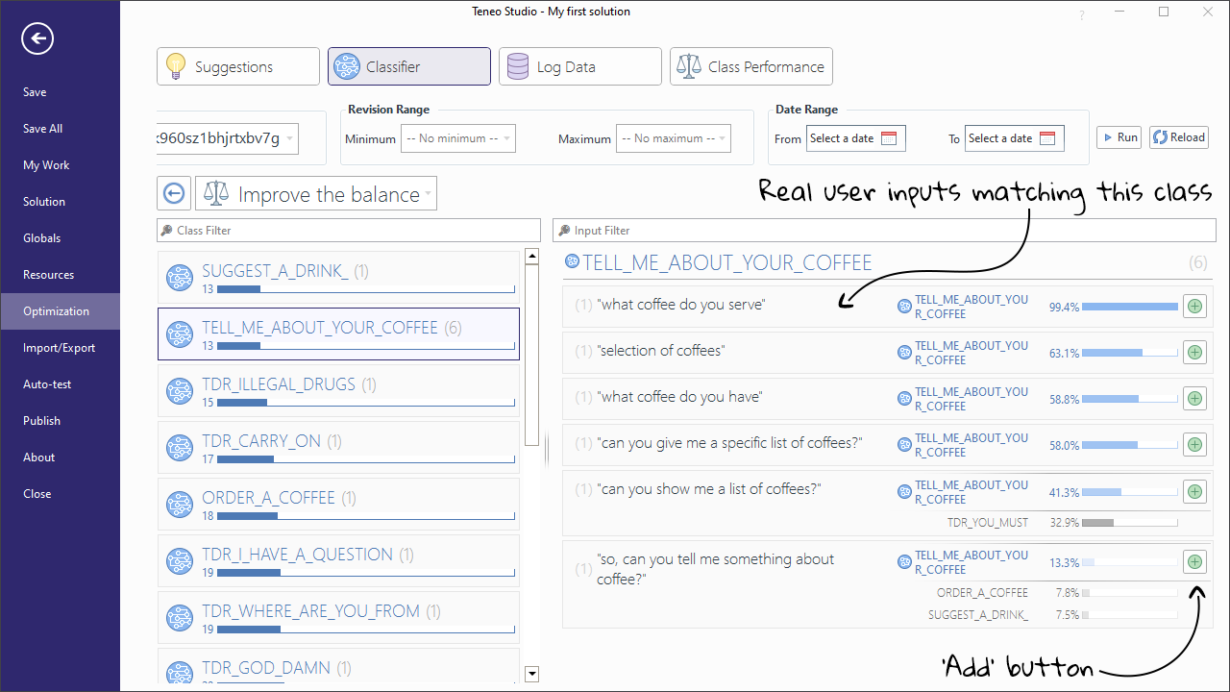The height and width of the screenshot is (692, 1230).
Task: Select Save in the sidebar
Action: [60, 92]
